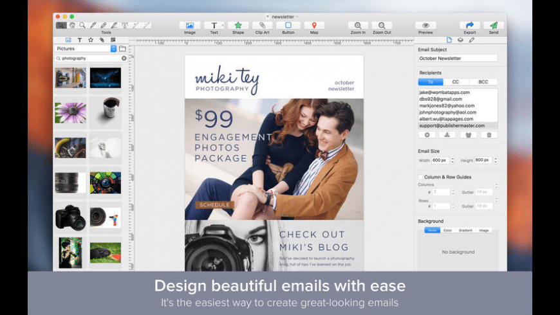
Task: Select the CHECK OUT MIKI'S BLOG heading
Action: [x=314, y=241]
